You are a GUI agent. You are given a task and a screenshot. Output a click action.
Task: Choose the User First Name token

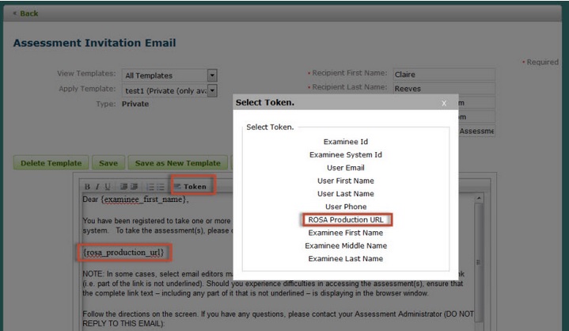click(346, 181)
